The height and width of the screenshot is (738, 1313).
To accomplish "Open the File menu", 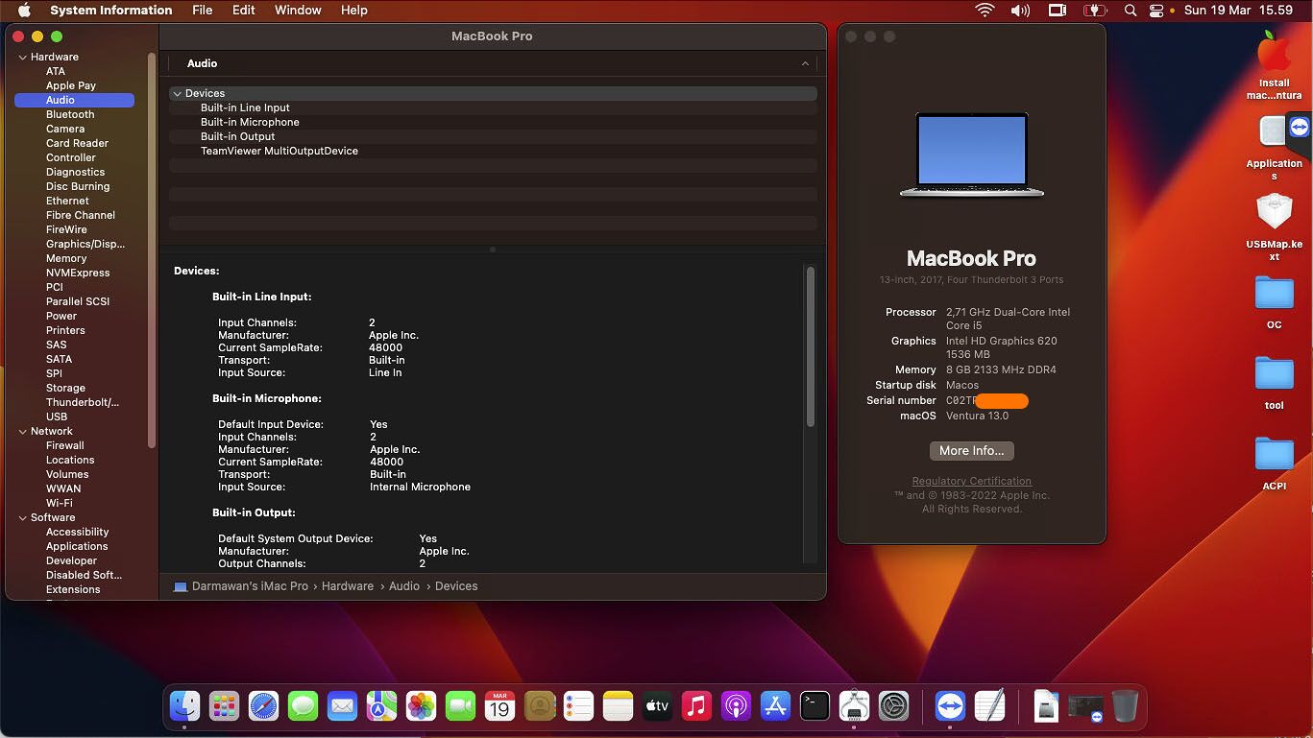I will 202,11.
